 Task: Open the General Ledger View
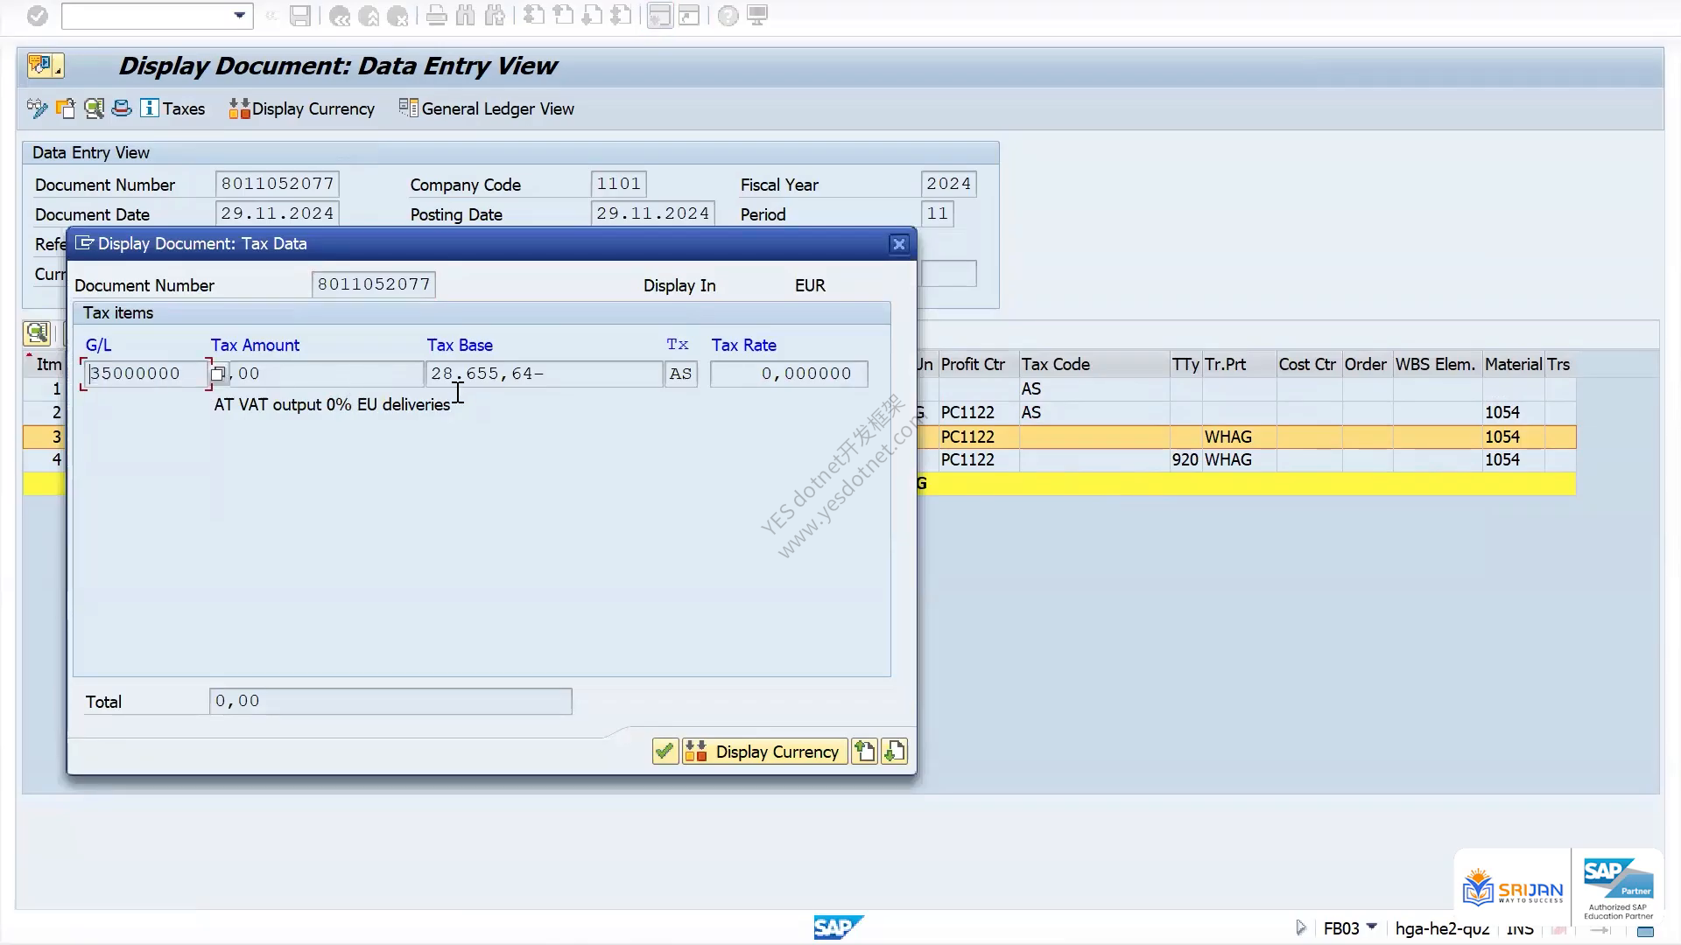click(487, 108)
